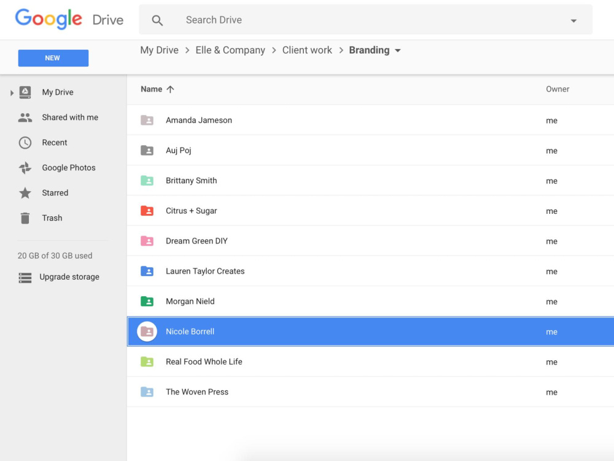Select the Dream Green DIY folder name

click(x=196, y=241)
